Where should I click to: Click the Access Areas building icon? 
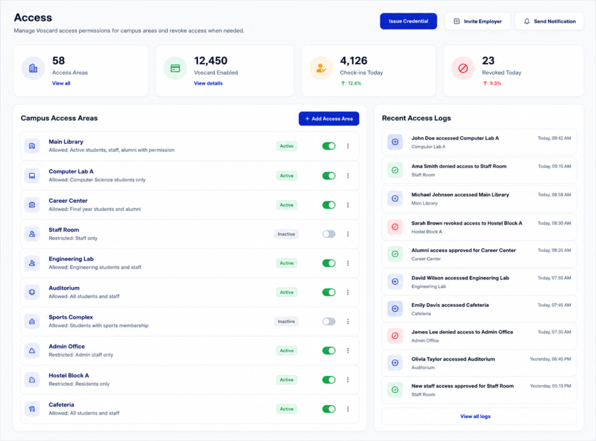[x=33, y=69]
